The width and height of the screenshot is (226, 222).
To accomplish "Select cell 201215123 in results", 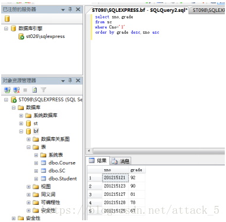I will tap(115, 186).
